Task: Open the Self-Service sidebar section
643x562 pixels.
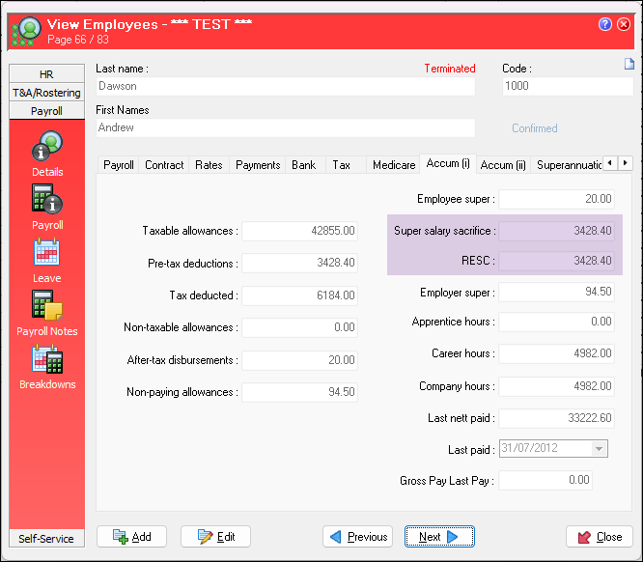Action: click(46, 538)
